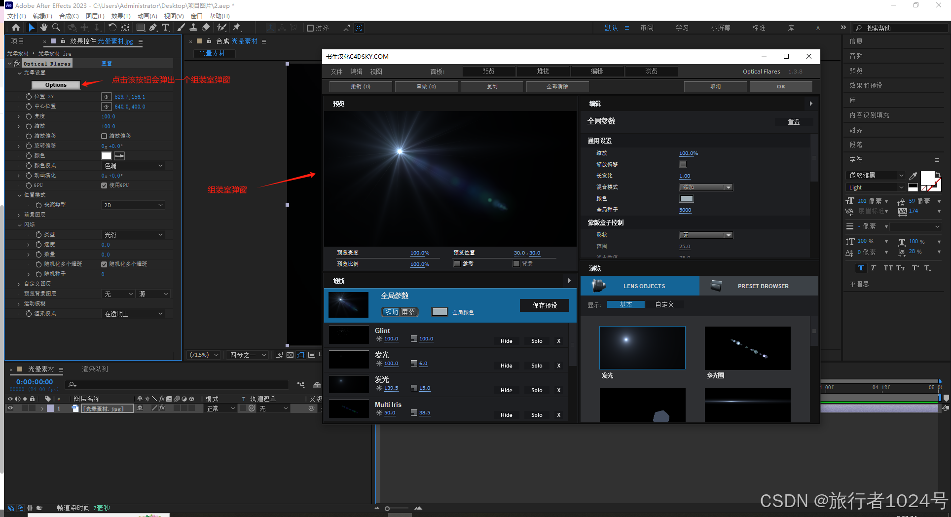Open the composition mini-flowchart icon

[x=300, y=384]
